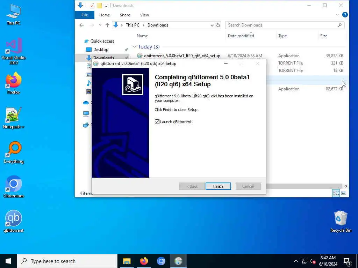Screen dimensions: 358x268
Task: Open Visual Studio 2017 desktop shortcut
Action: point(14,51)
